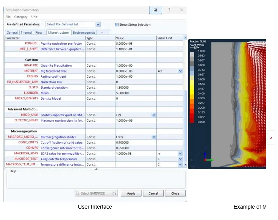Open the Select Pre-Defined Set dropdown
Screen dimensions: 278x220
tap(98, 24)
